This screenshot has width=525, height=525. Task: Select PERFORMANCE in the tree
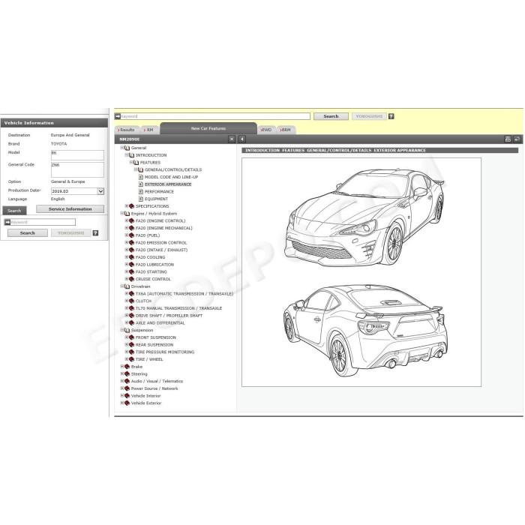point(159,191)
